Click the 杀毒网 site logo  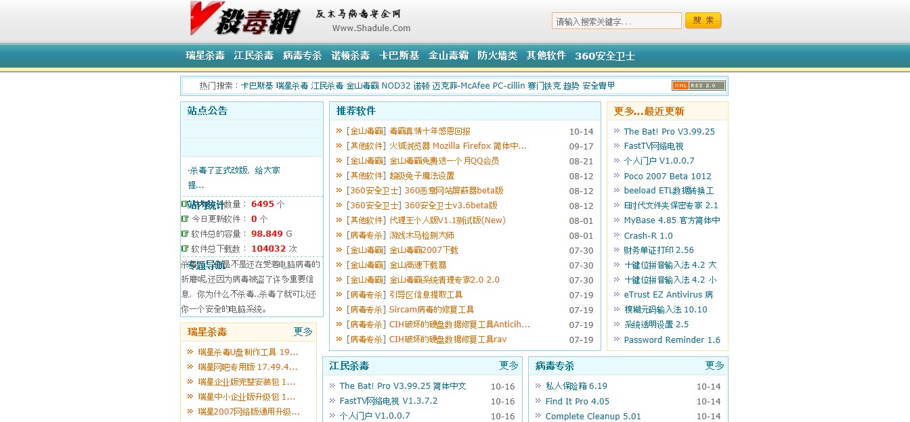pos(245,18)
